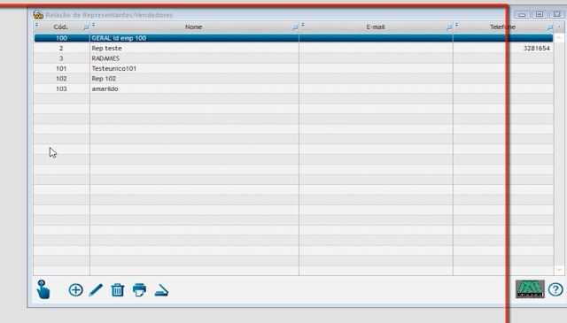The height and width of the screenshot is (323, 567).
Task: Click code cell '2'
Action: tap(61, 48)
